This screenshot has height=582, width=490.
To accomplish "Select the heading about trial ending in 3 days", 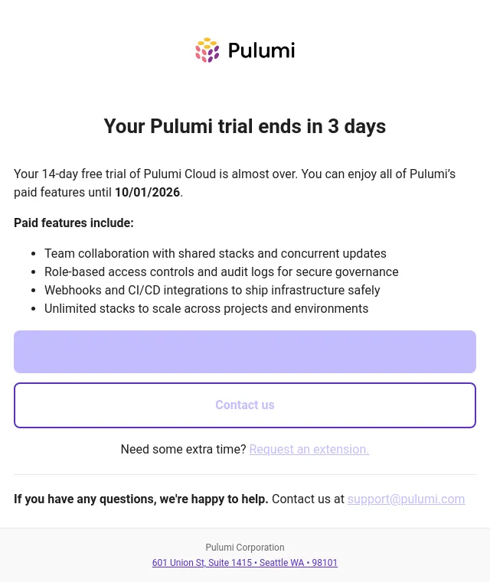I will coord(245,126).
